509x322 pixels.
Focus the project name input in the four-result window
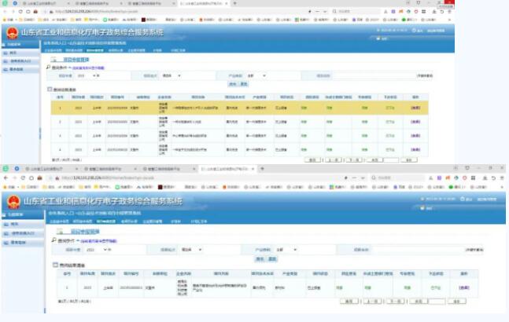tap(374, 76)
